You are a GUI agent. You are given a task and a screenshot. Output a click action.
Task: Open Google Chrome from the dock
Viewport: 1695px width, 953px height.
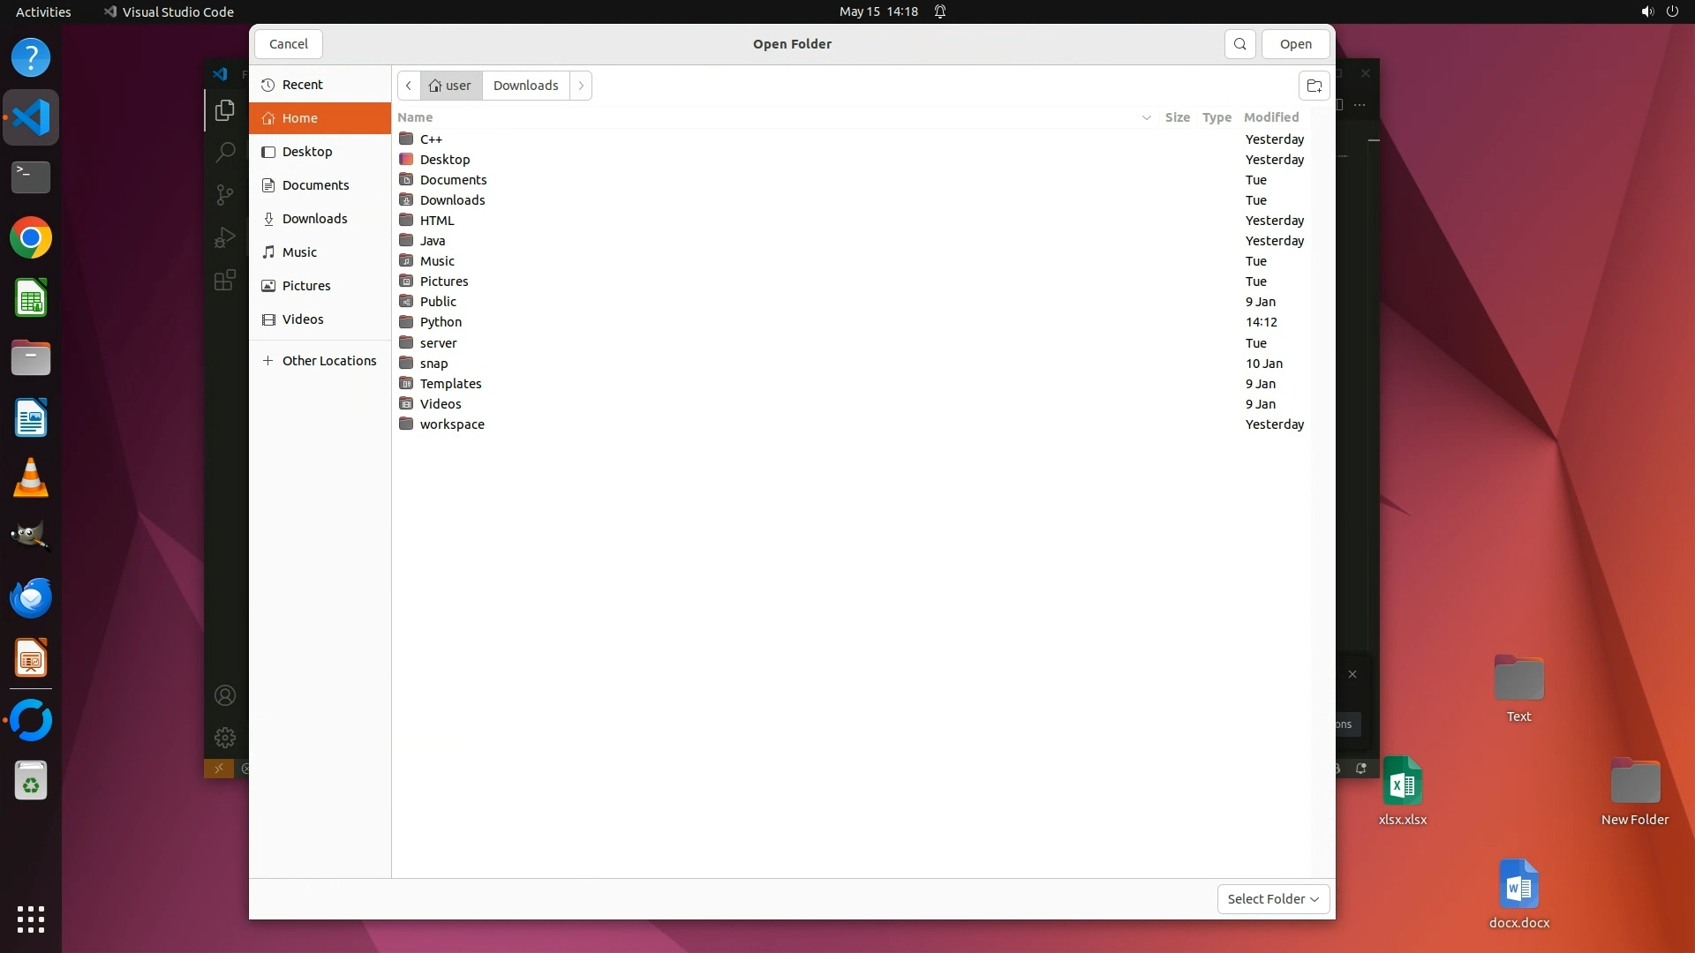point(31,238)
